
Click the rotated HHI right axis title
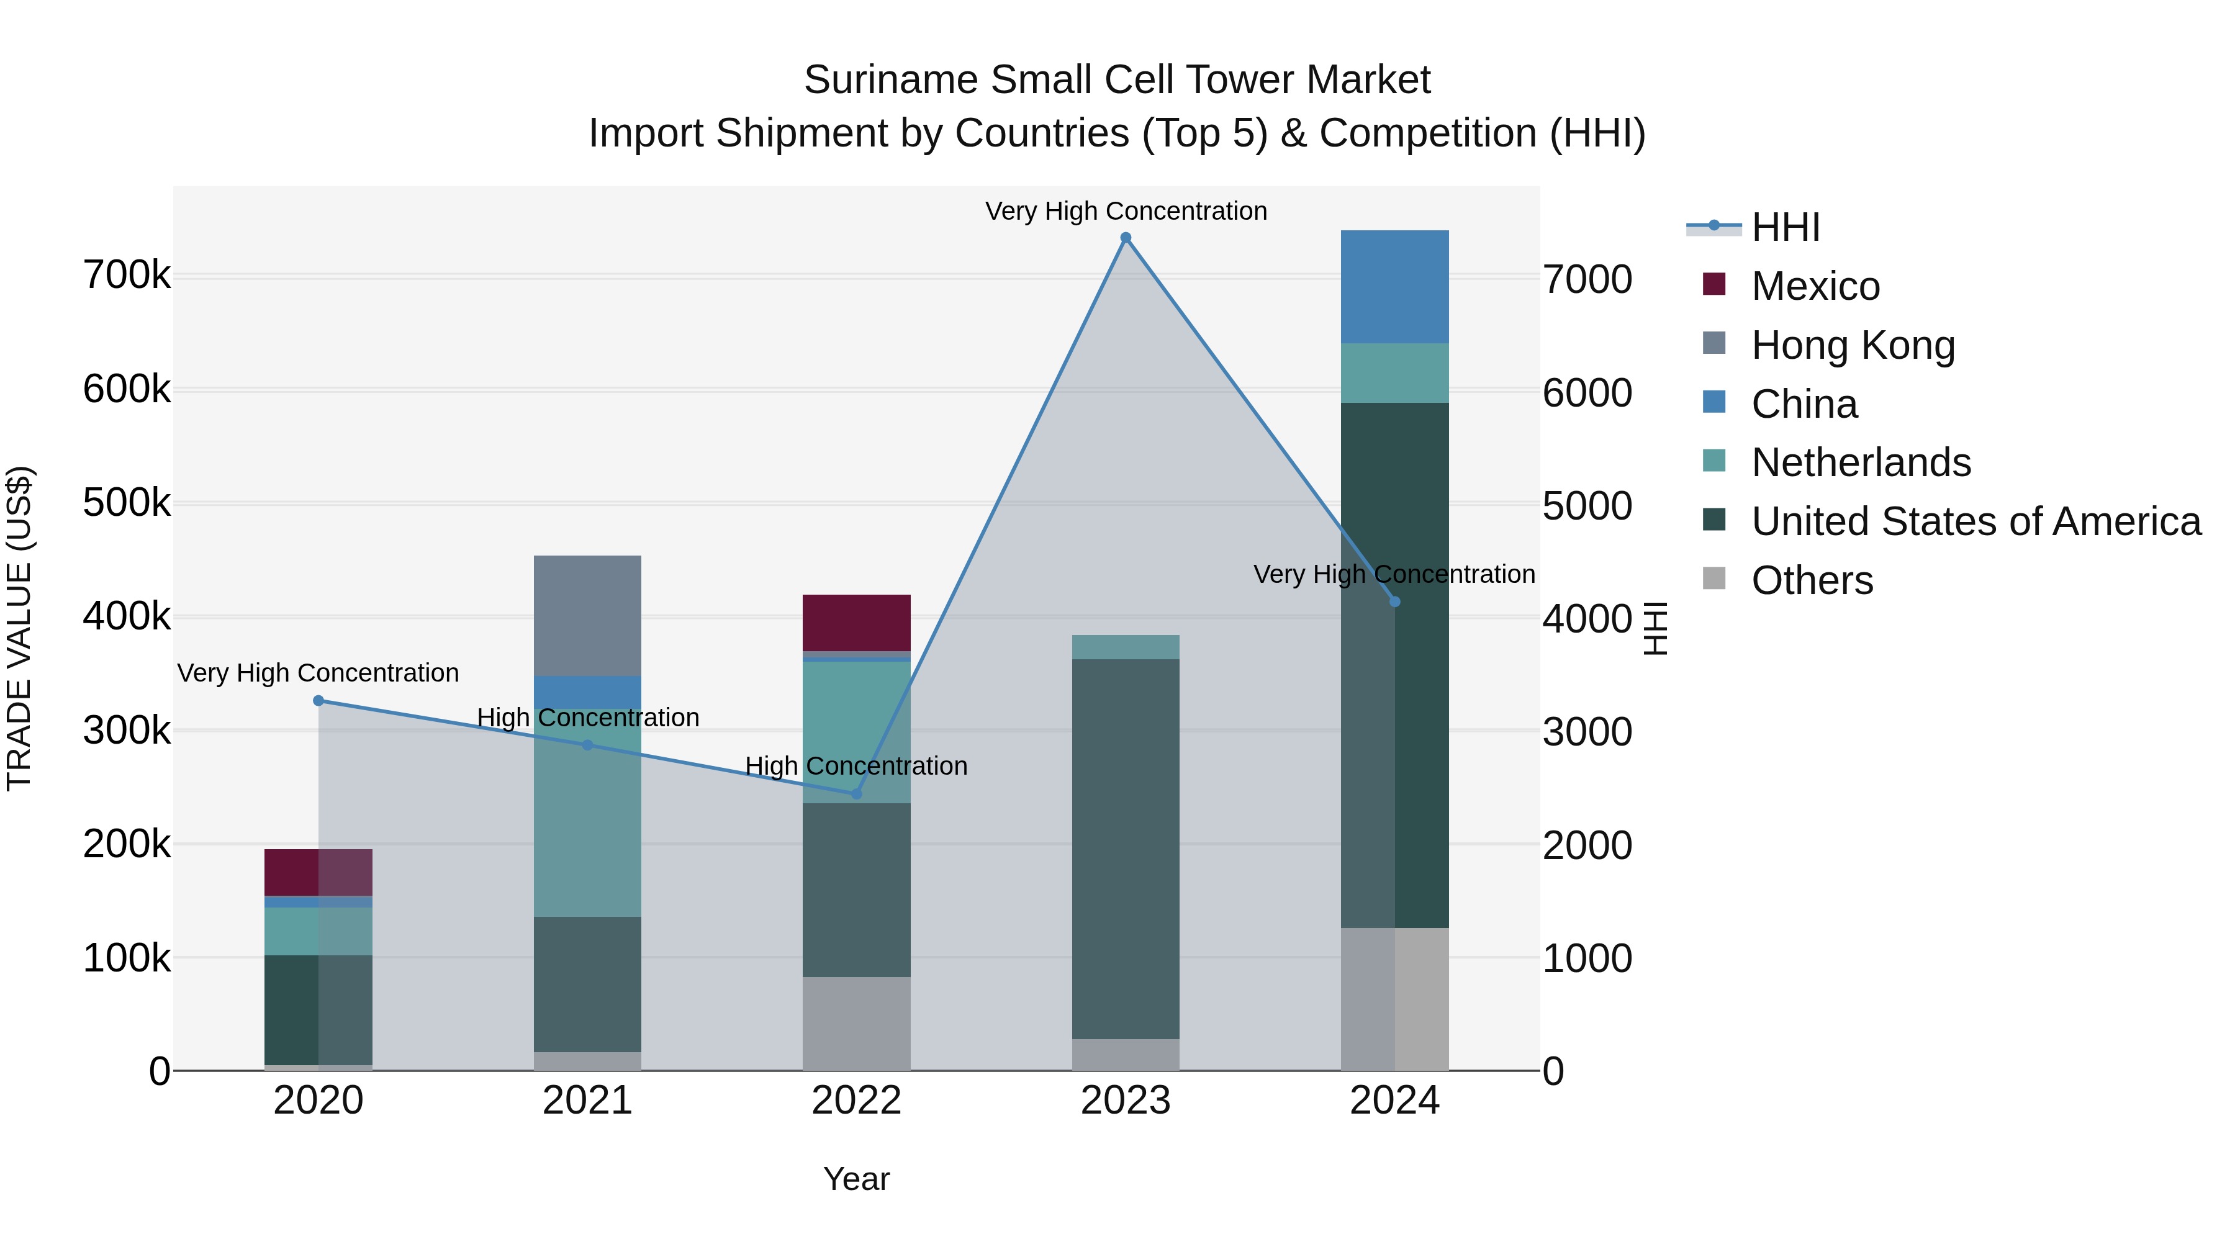(x=1656, y=628)
